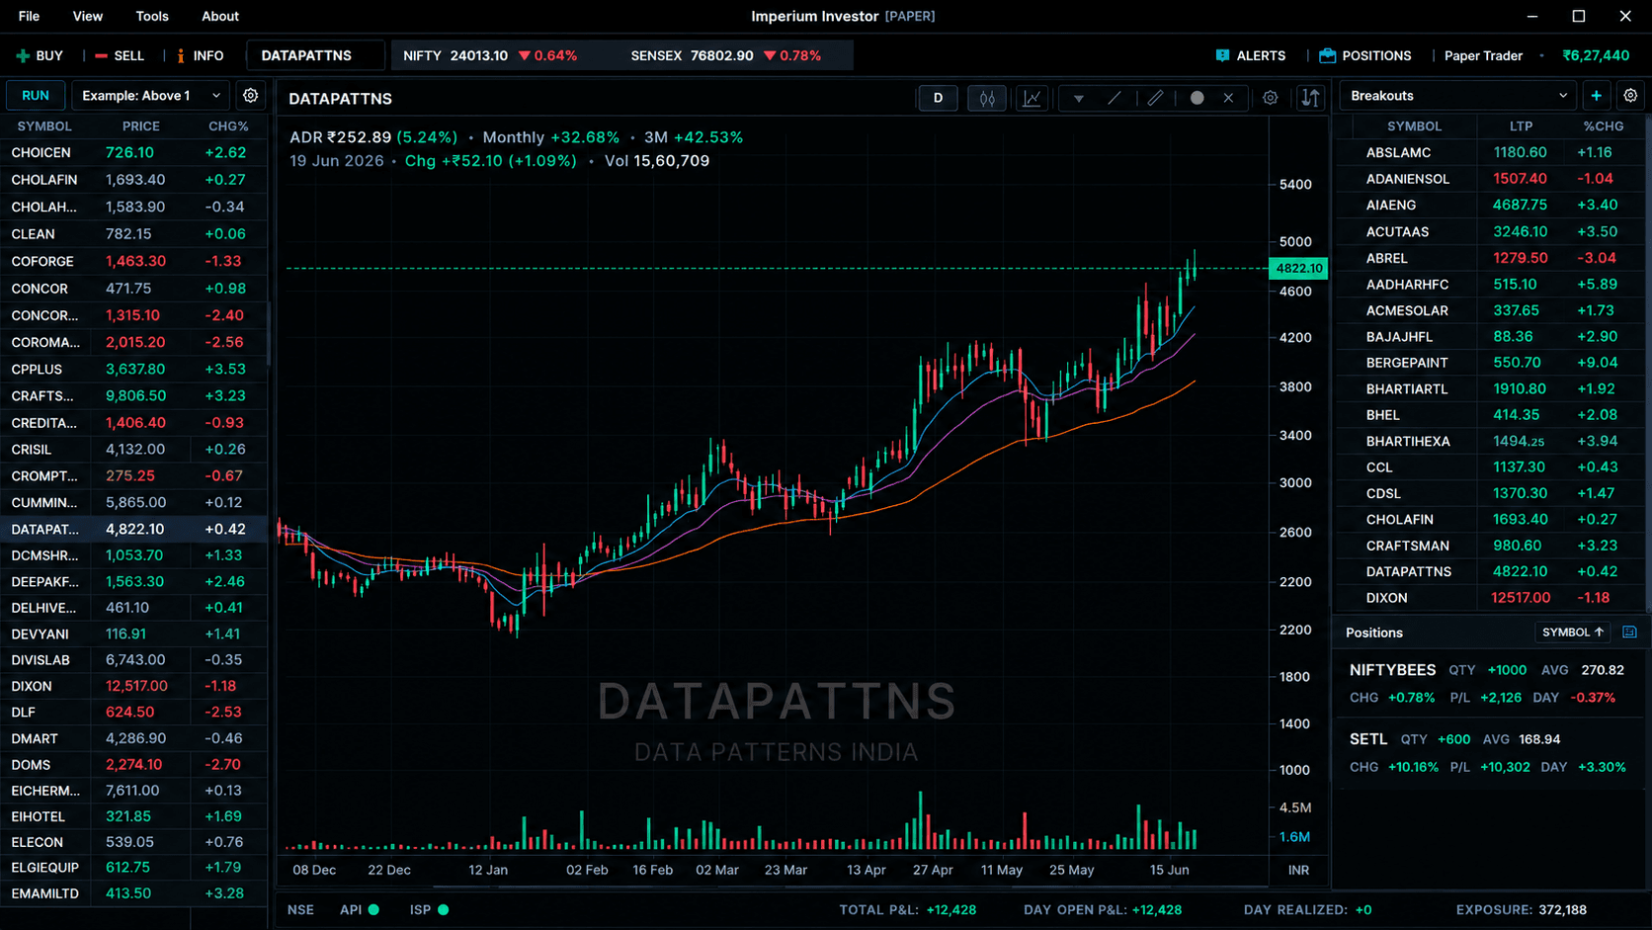Click the NIFTY index ticker
The image size is (1652, 930).
[x=490, y=55]
